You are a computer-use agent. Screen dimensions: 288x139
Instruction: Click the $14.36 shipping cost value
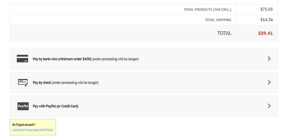pos(267,20)
